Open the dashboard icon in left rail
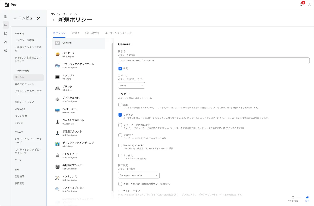The image size is (314, 206). coord(6,16)
